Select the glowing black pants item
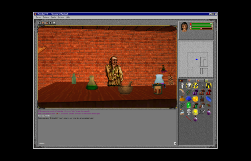251x161 pixels. (x=209, y=86)
